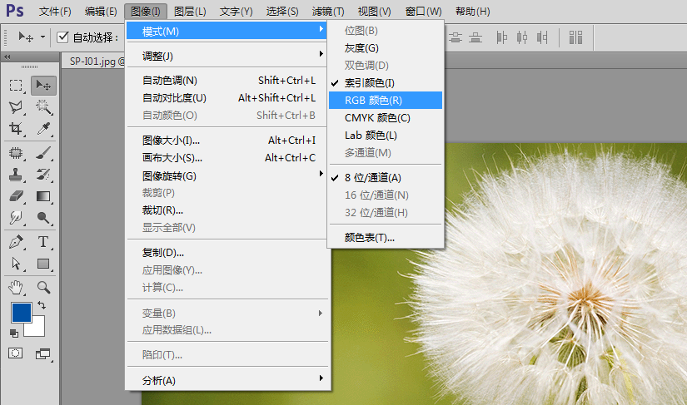This screenshot has width=687, height=405.
Task: Open the 编辑(E) menu
Action: tap(101, 12)
